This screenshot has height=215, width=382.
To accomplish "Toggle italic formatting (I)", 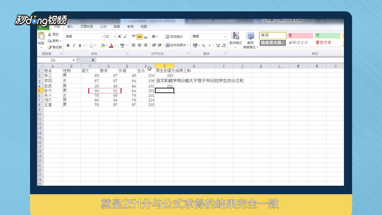I will pyautogui.click(x=74, y=45).
